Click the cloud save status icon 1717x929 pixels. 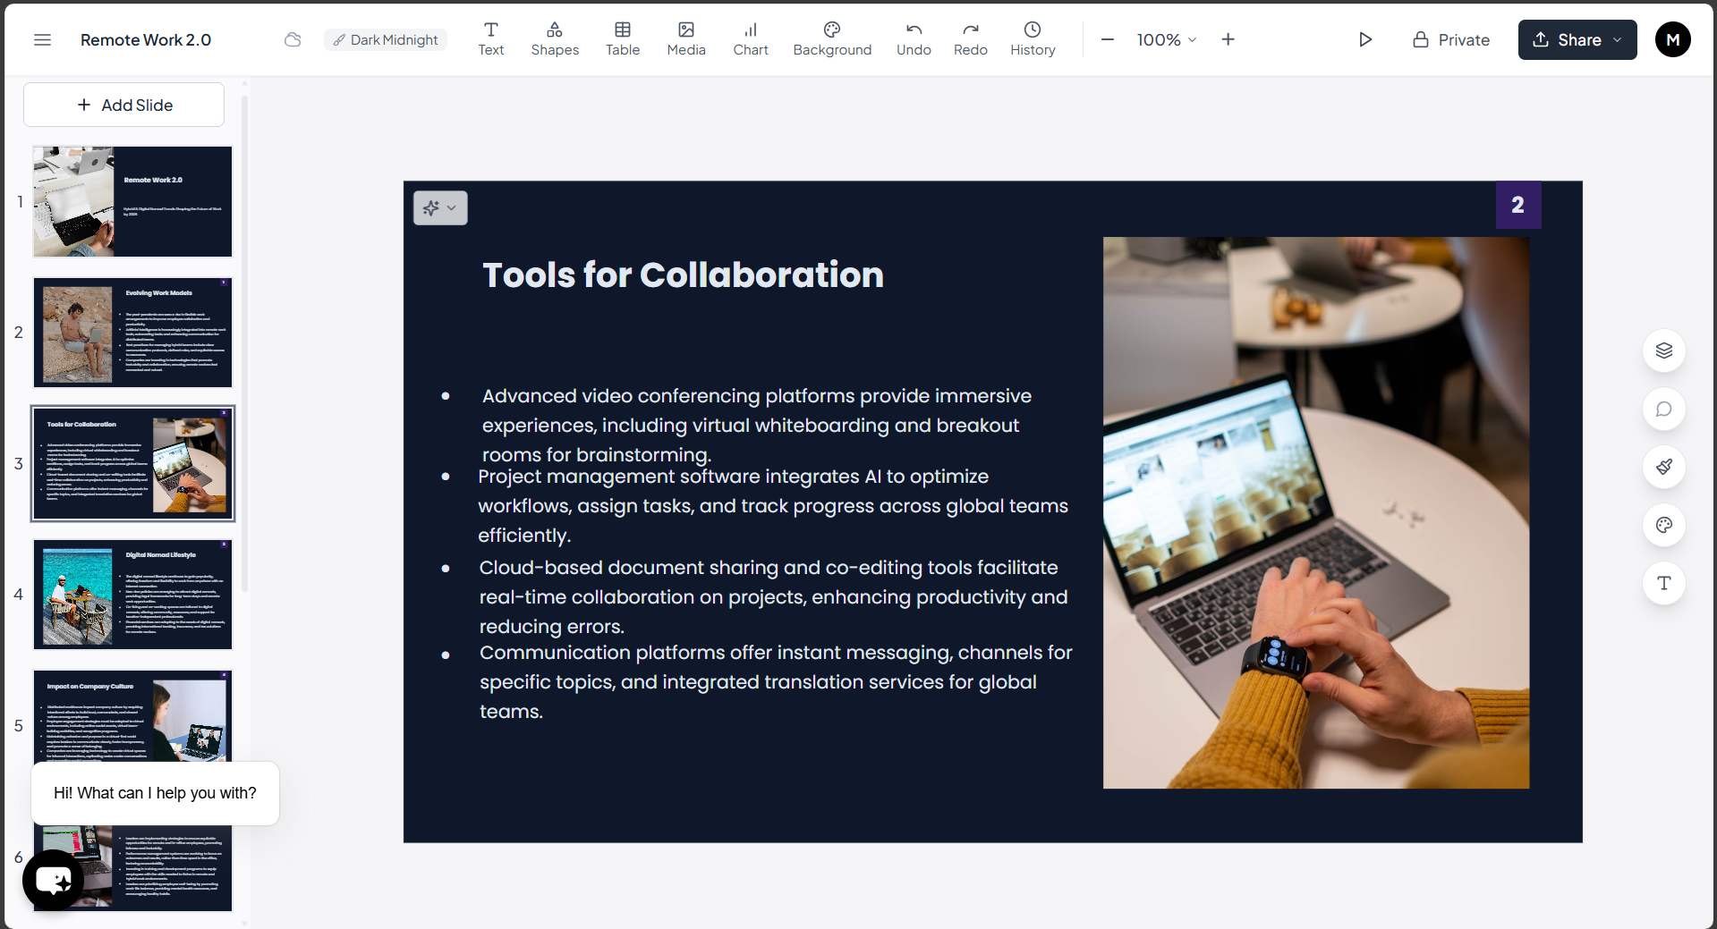pyautogui.click(x=293, y=40)
